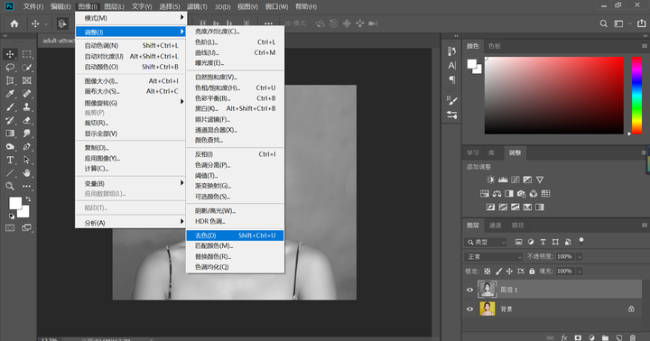Toggle lock transparent pixels
Screen dimensions: 650x341
pyautogui.click(x=487, y=272)
